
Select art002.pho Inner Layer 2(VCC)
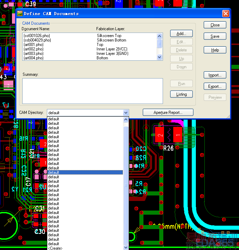89,49
